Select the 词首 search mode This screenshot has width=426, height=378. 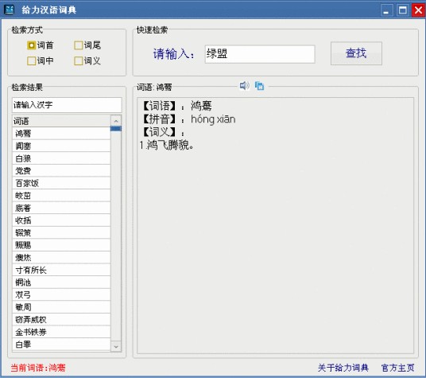point(41,45)
